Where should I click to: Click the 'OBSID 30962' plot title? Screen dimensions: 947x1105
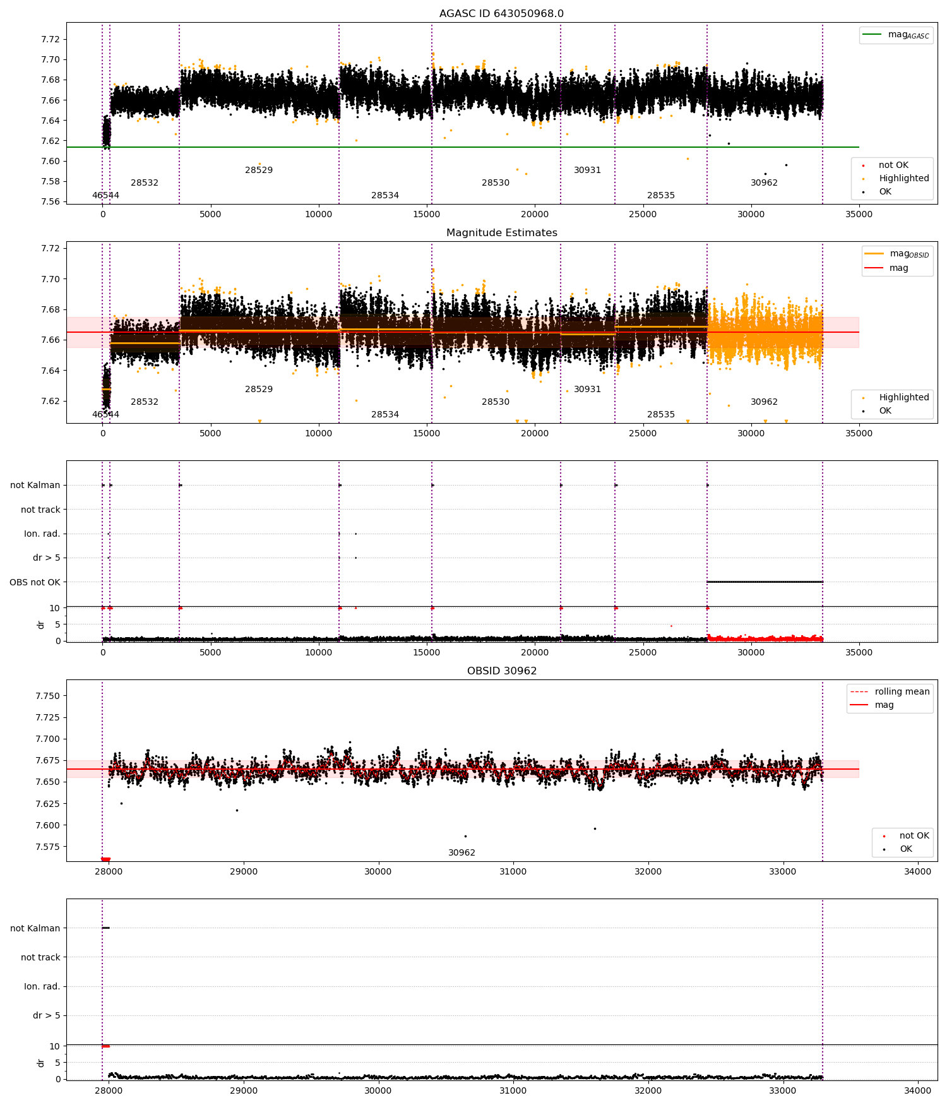501,671
